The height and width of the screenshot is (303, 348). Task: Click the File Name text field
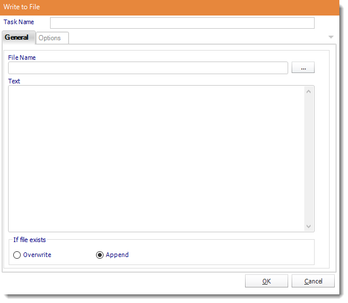(x=148, y=68)
